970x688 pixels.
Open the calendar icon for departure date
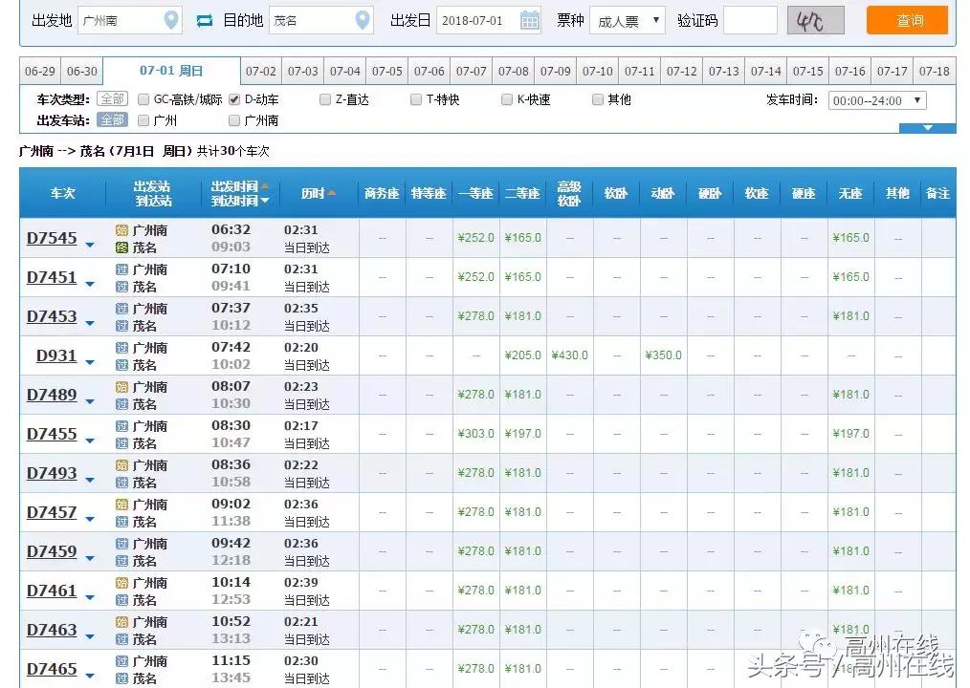[529, 20]
